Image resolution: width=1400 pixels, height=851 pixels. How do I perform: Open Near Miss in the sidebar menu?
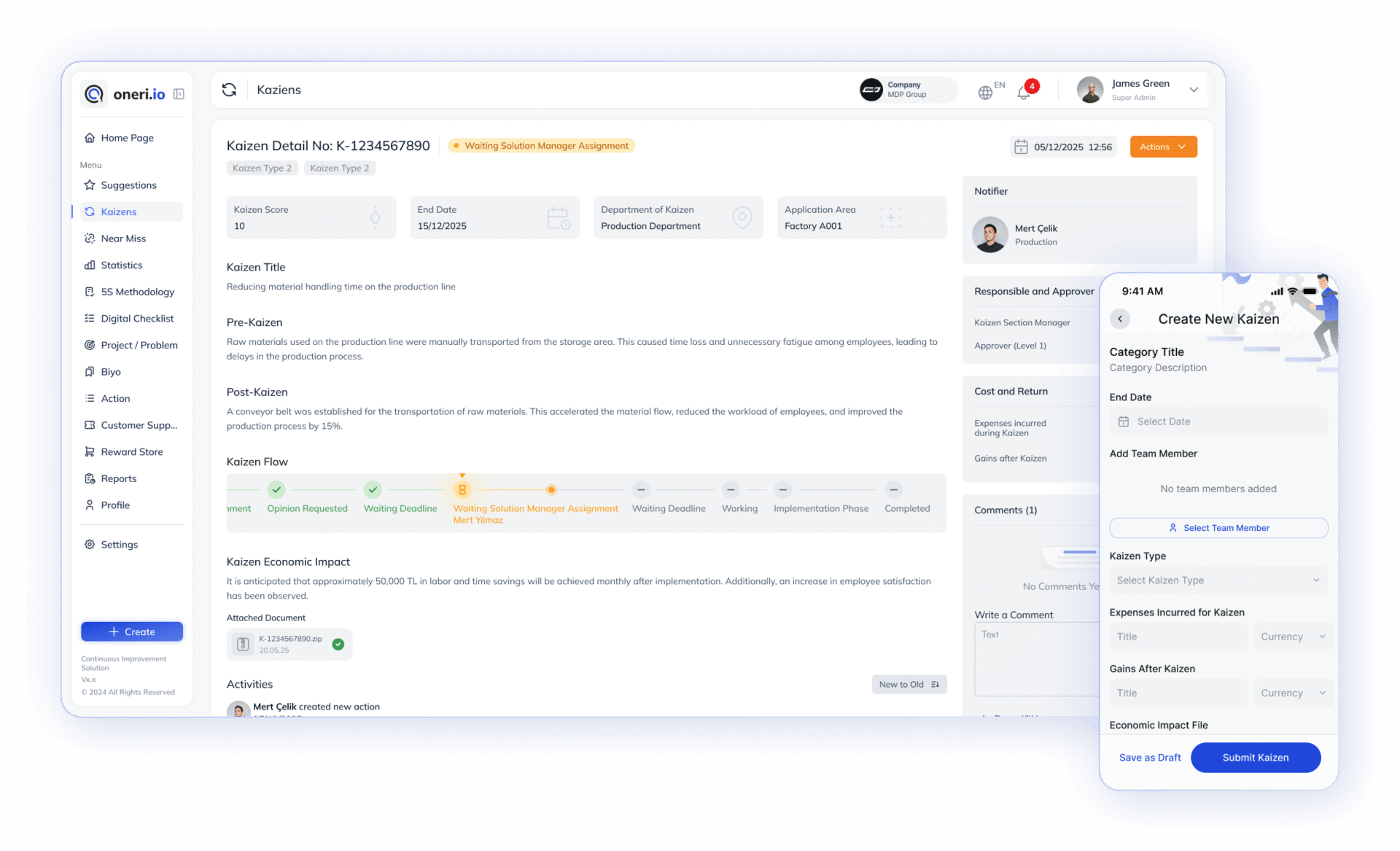click(123, 238)
